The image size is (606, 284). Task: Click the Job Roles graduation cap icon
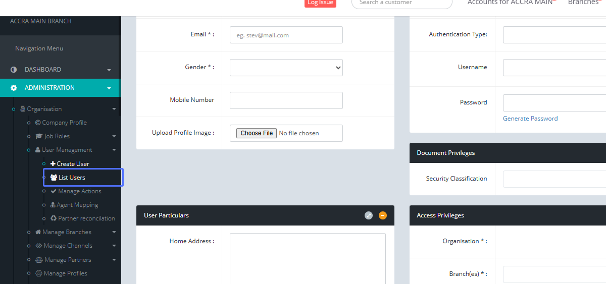point(39,136)
